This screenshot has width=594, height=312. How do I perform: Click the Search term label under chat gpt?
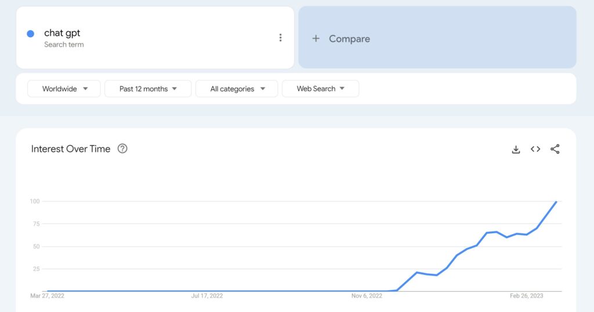tap(64, 45)
